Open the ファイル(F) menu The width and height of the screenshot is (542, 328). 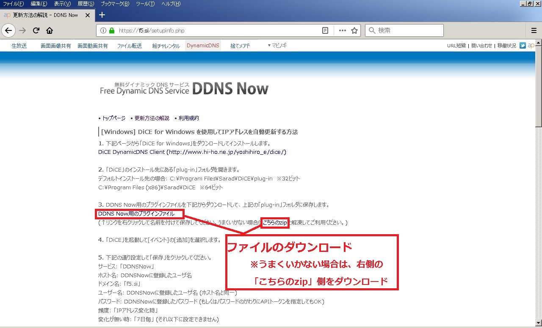pos(14,4)
